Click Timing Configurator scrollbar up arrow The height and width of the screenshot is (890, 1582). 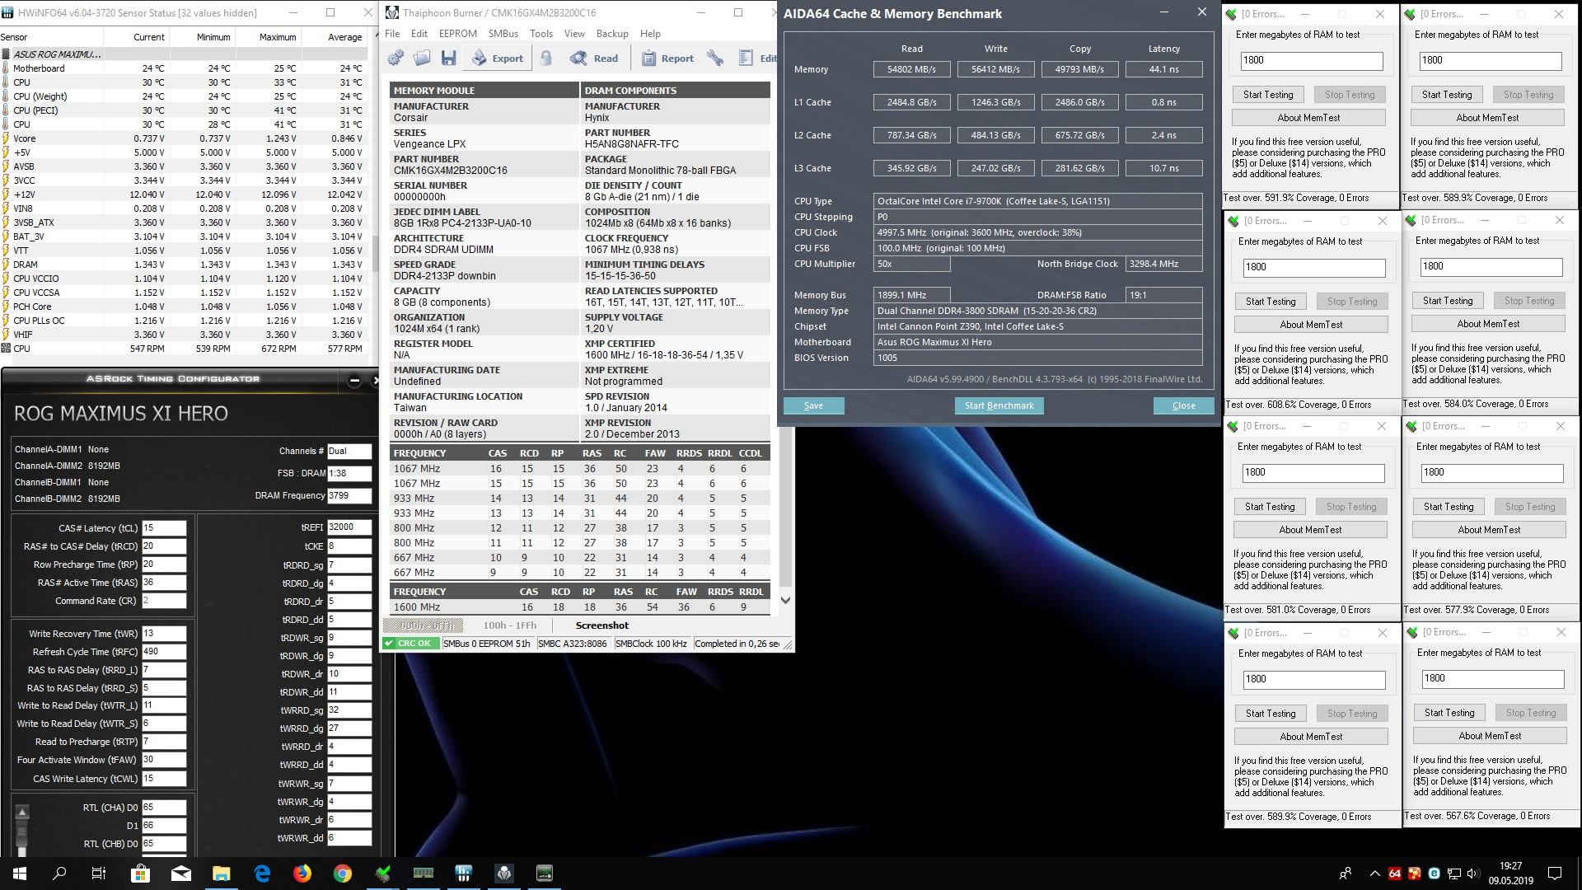point(22,813)
